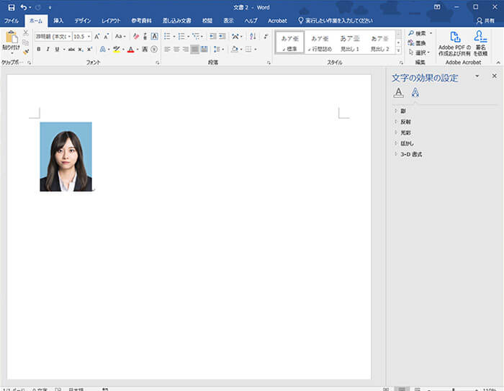Click the Undo arrow in the quick access toolbar

[x=24, y=7]
